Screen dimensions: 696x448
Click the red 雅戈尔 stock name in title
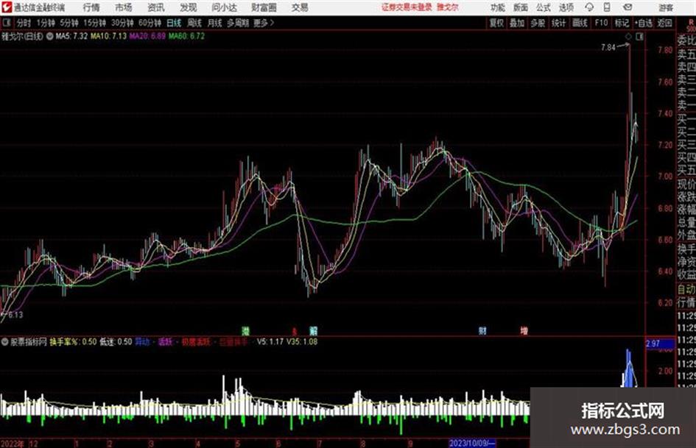point(448,7)
